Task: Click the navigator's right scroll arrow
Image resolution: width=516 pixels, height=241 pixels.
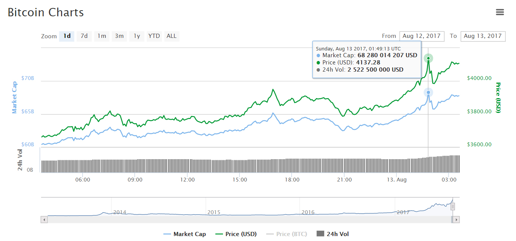Action: pyautogui.click(x=456, y=219)
